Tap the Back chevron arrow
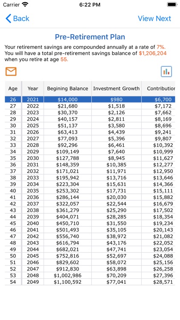Screen dimensions: 180x320 (9, 19)
